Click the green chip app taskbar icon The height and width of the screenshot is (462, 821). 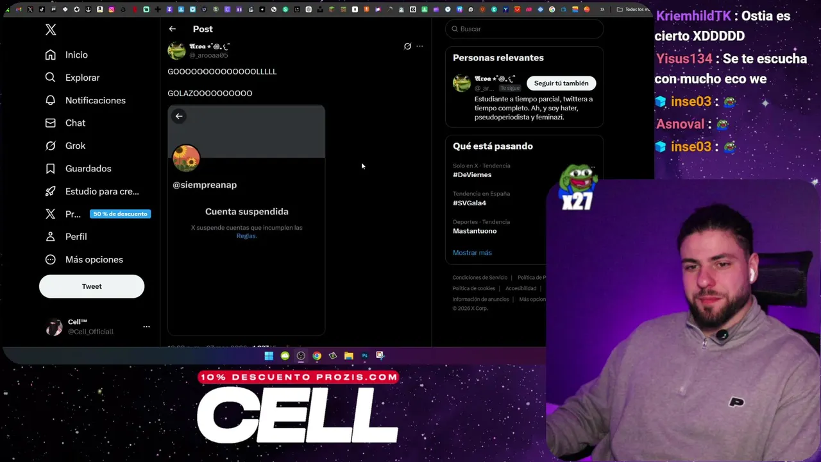[x=333, y=355]
